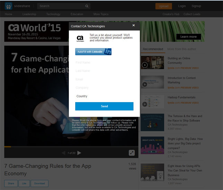223x190 pixels.
Task: Close the Contact CA Technologies dialog
Action: pos(134,25)
